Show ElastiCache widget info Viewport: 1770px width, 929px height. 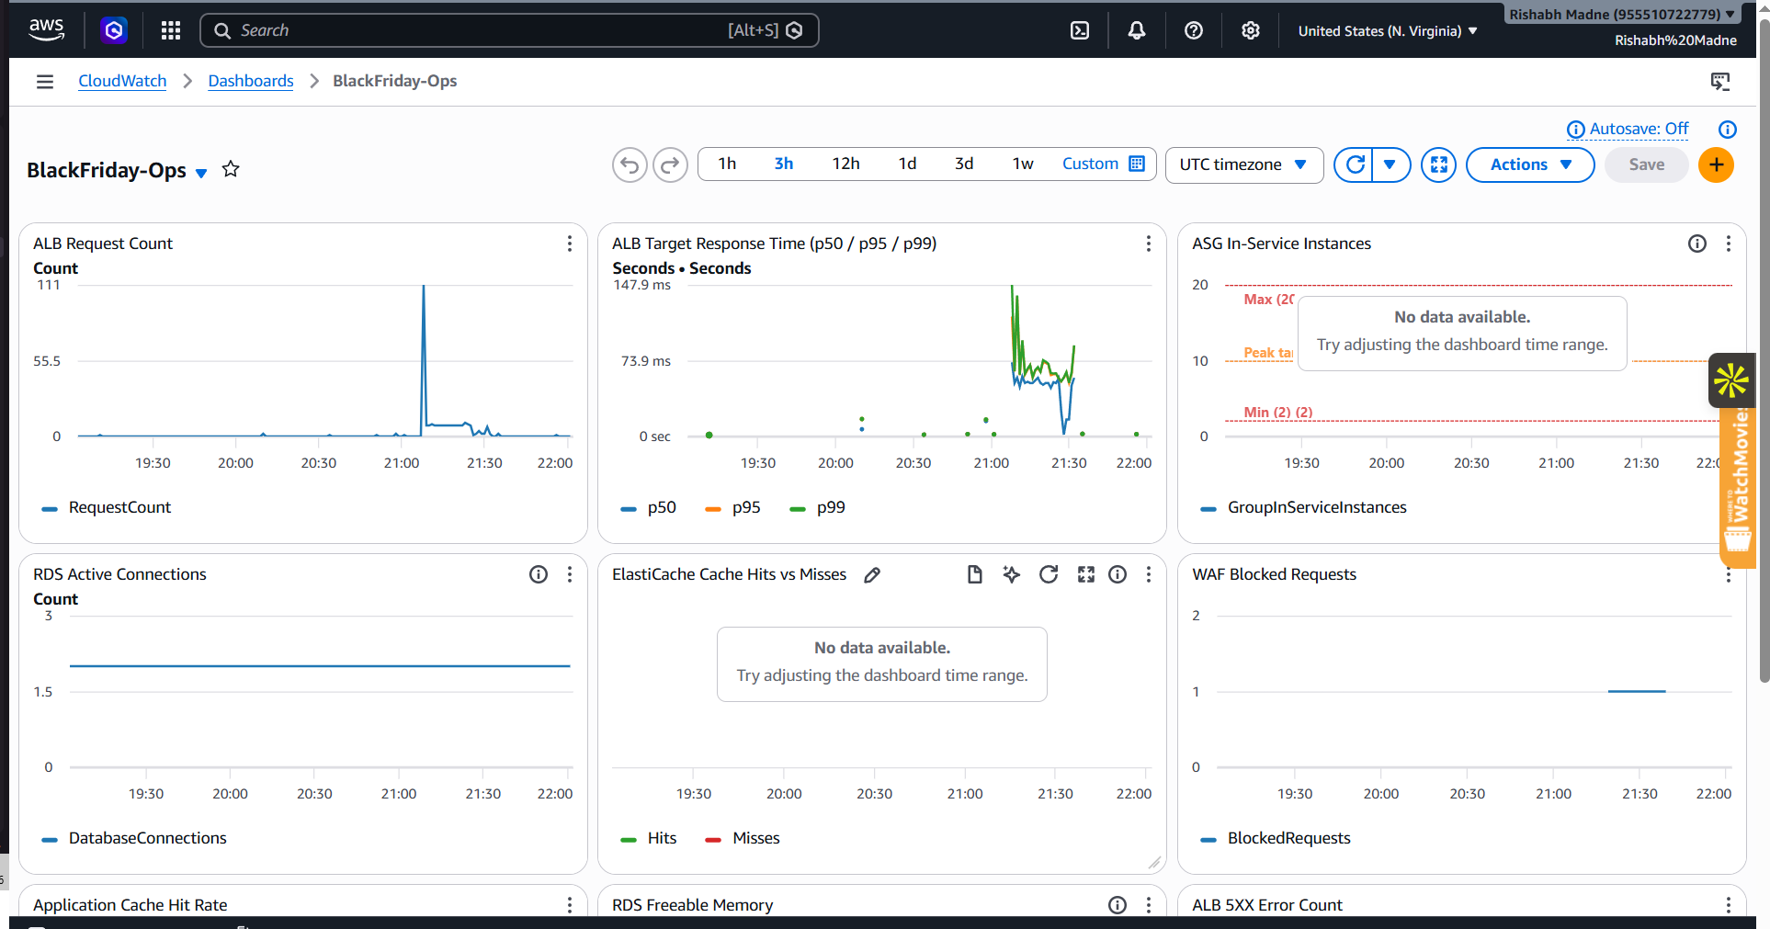click(1118, 574)
